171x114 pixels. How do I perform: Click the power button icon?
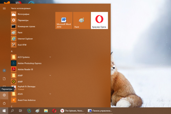4,103
